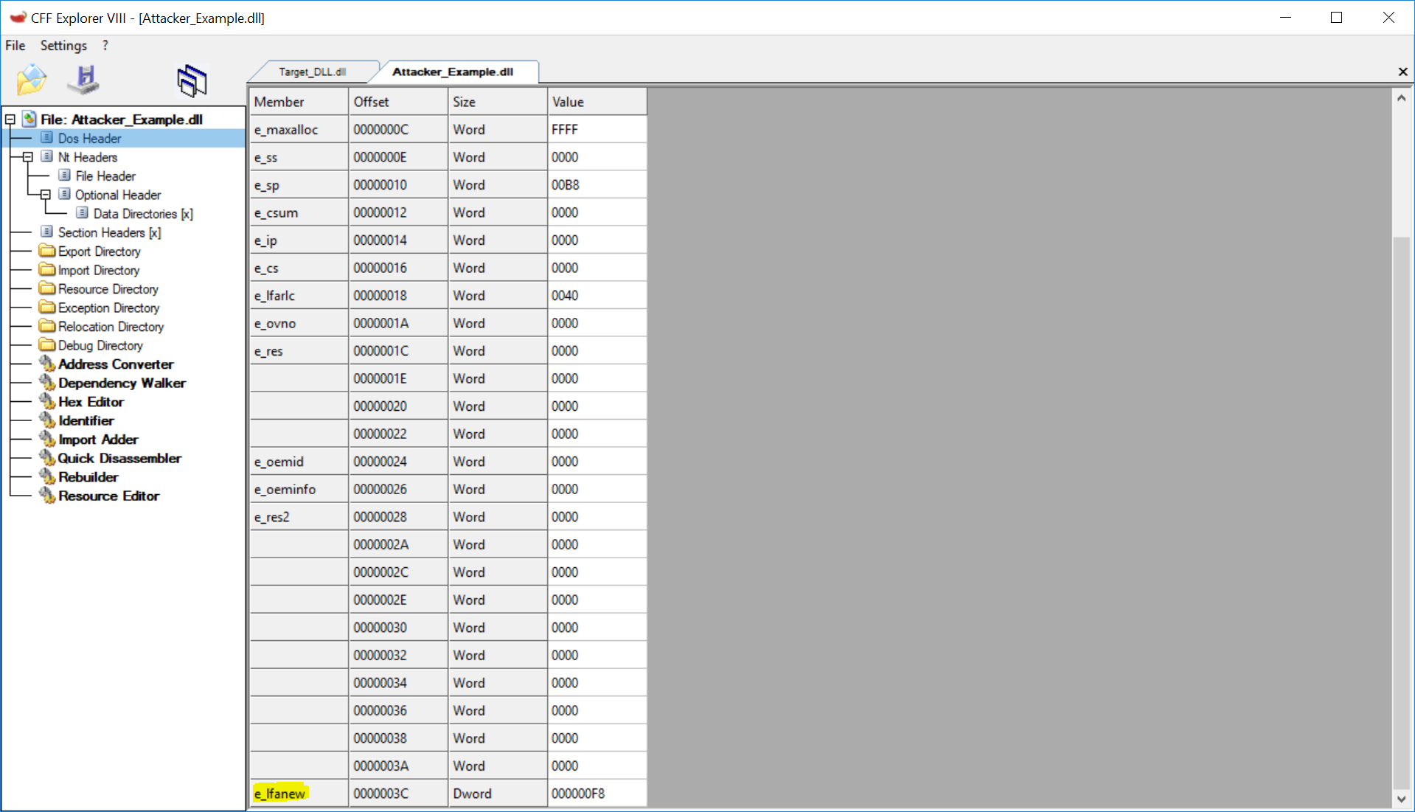Click the Dword size cell
The image size is (1415, 812).
[498, 794]
